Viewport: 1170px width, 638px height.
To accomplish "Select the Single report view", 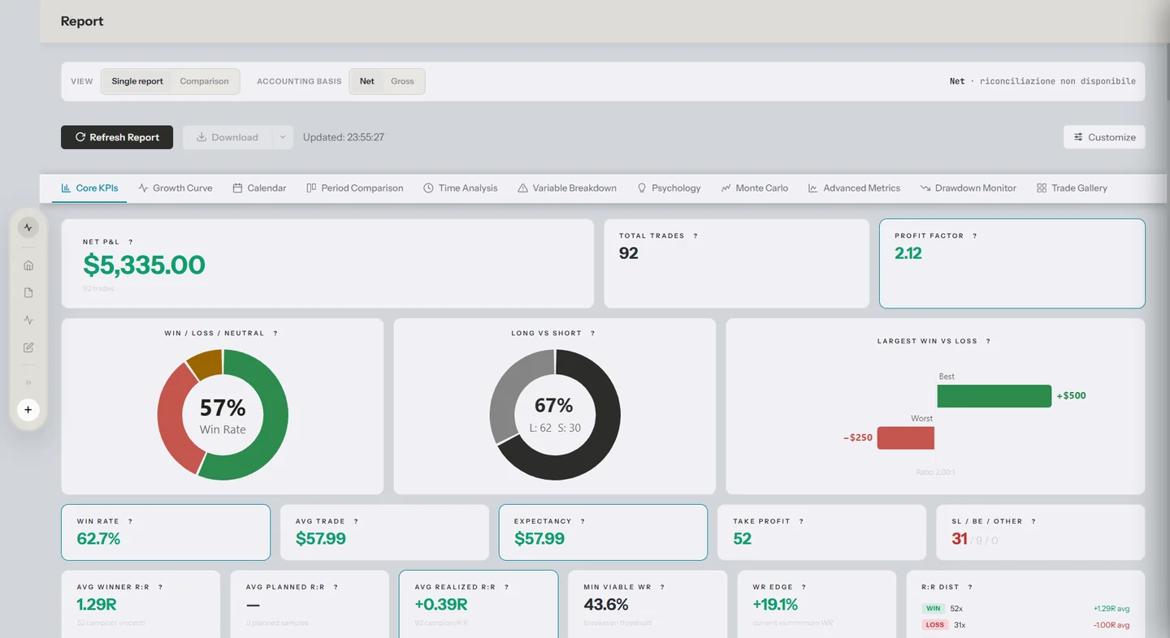I will click(137, 81).
